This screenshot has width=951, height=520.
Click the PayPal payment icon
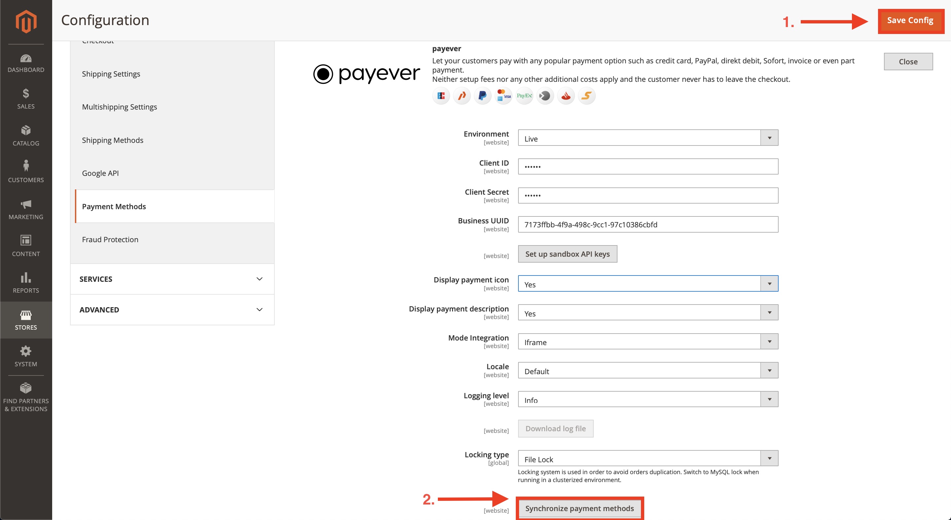click(482, 96)
